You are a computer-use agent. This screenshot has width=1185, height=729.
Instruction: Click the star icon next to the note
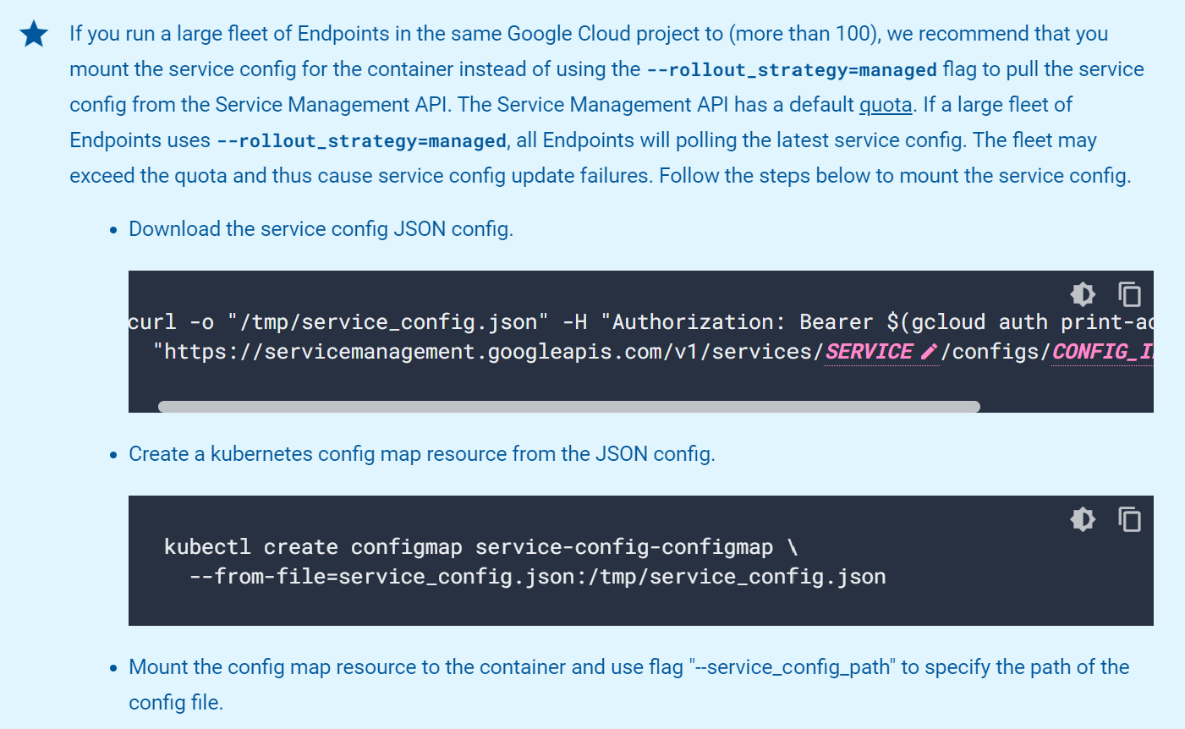(x=32, y=32)
